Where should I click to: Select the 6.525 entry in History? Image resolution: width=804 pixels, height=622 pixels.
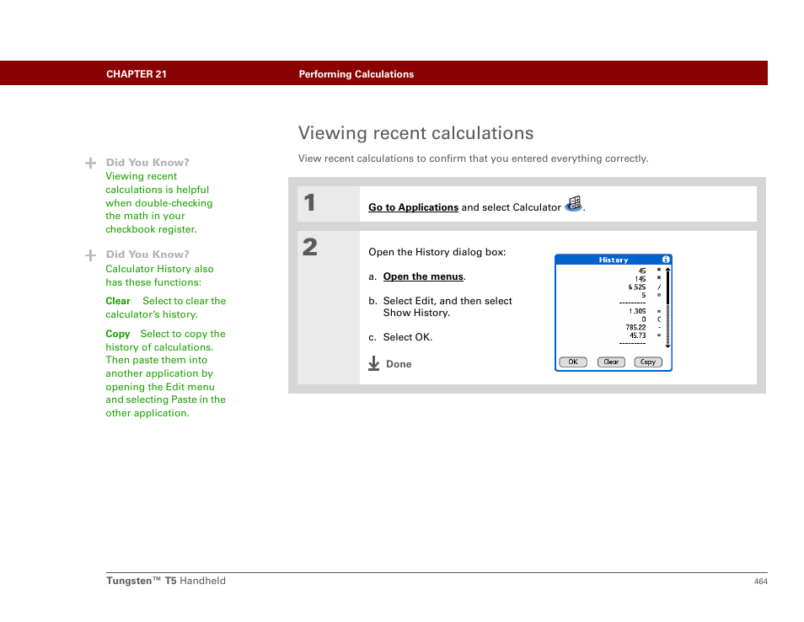point(637,287)
